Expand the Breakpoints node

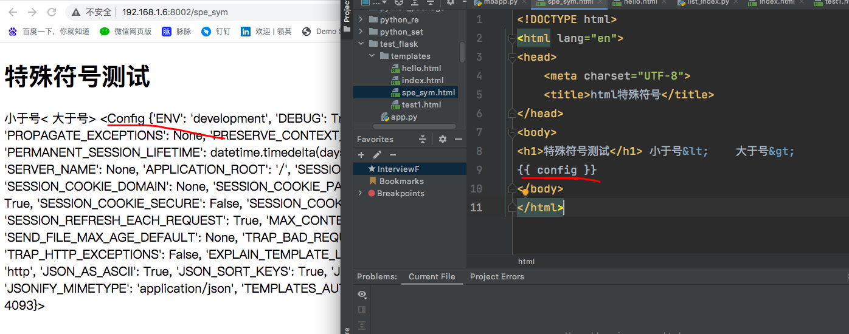[361, 193]
